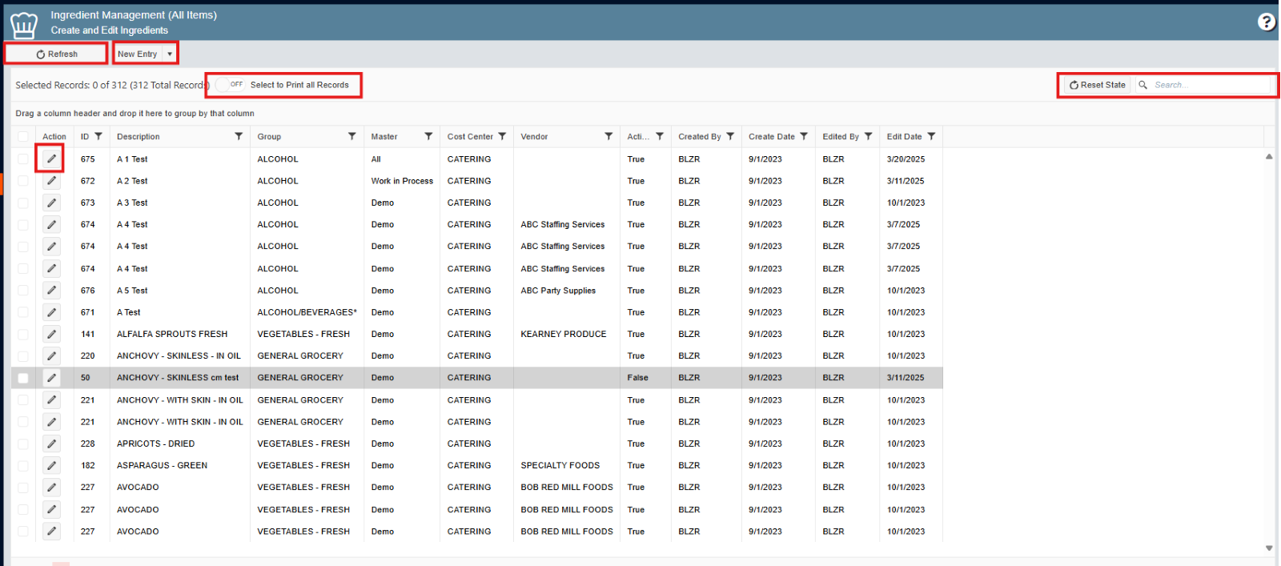Click the Create Date filter funnel
This screenshot has width=1281, height=566.
804,136
